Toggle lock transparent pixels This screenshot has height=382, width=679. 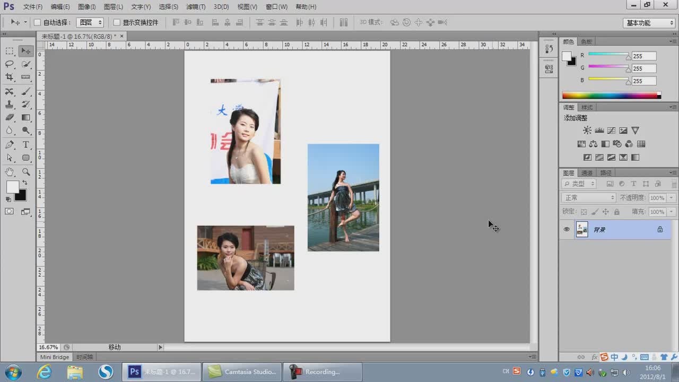pos(584,212)
